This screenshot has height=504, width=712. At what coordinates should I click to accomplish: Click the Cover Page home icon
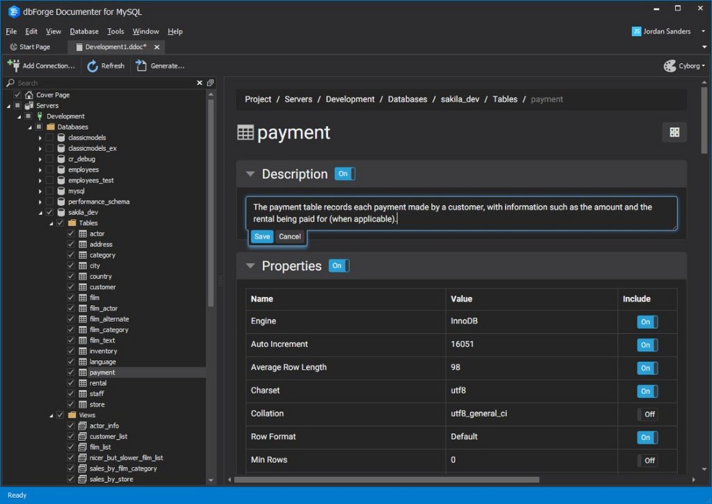(x=29, y=95)
